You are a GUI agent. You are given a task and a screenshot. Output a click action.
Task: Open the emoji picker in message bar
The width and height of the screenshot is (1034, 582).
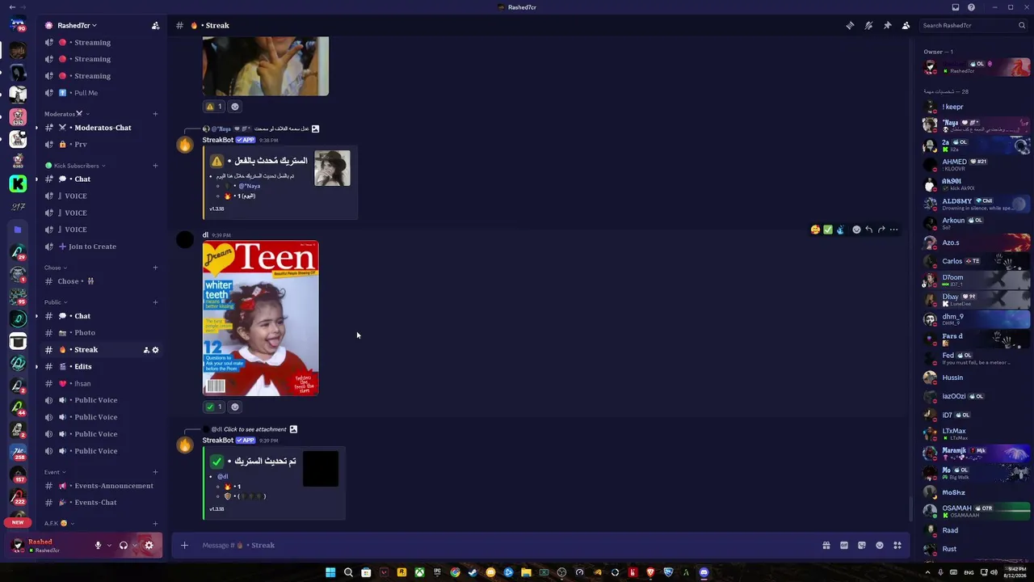(880, 546)
